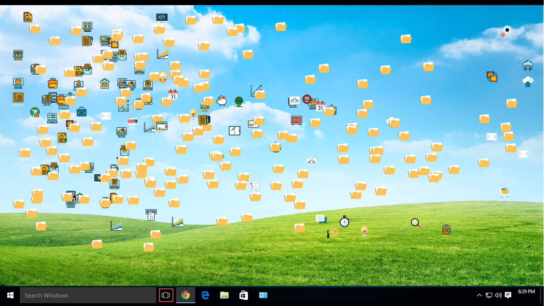Image resolution: width=544 pixels, height=306 pixels.
Task: Click the piggy bank desktop icon
Action: tap(222, 100)
